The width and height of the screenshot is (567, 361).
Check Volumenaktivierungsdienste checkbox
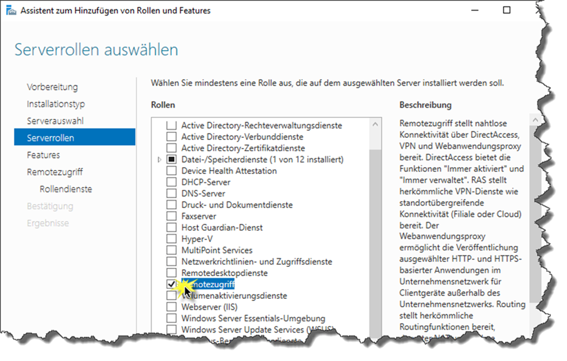[x=172, y=296]
